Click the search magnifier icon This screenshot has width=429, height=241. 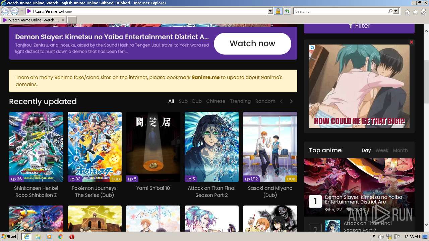[390, 11]
